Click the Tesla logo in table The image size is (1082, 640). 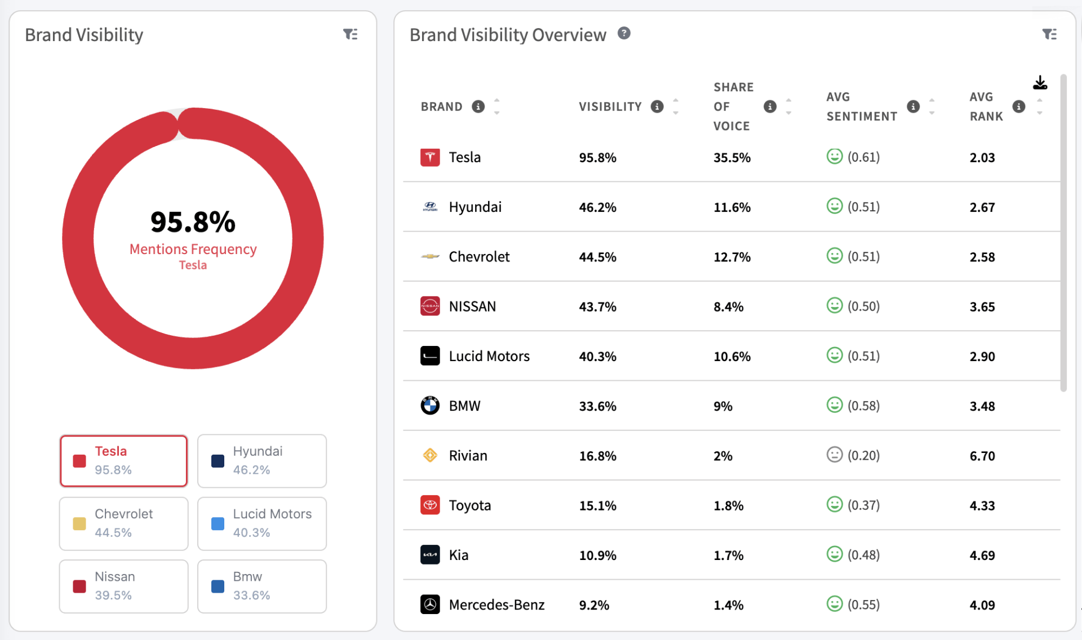click(430, 157)
